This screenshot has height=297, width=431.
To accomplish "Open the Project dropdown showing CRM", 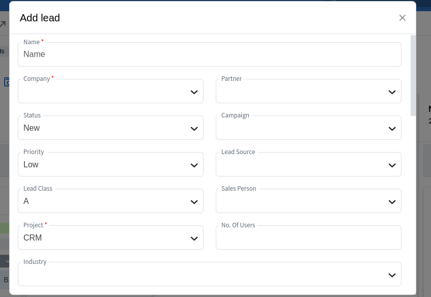I will (110, 238).
